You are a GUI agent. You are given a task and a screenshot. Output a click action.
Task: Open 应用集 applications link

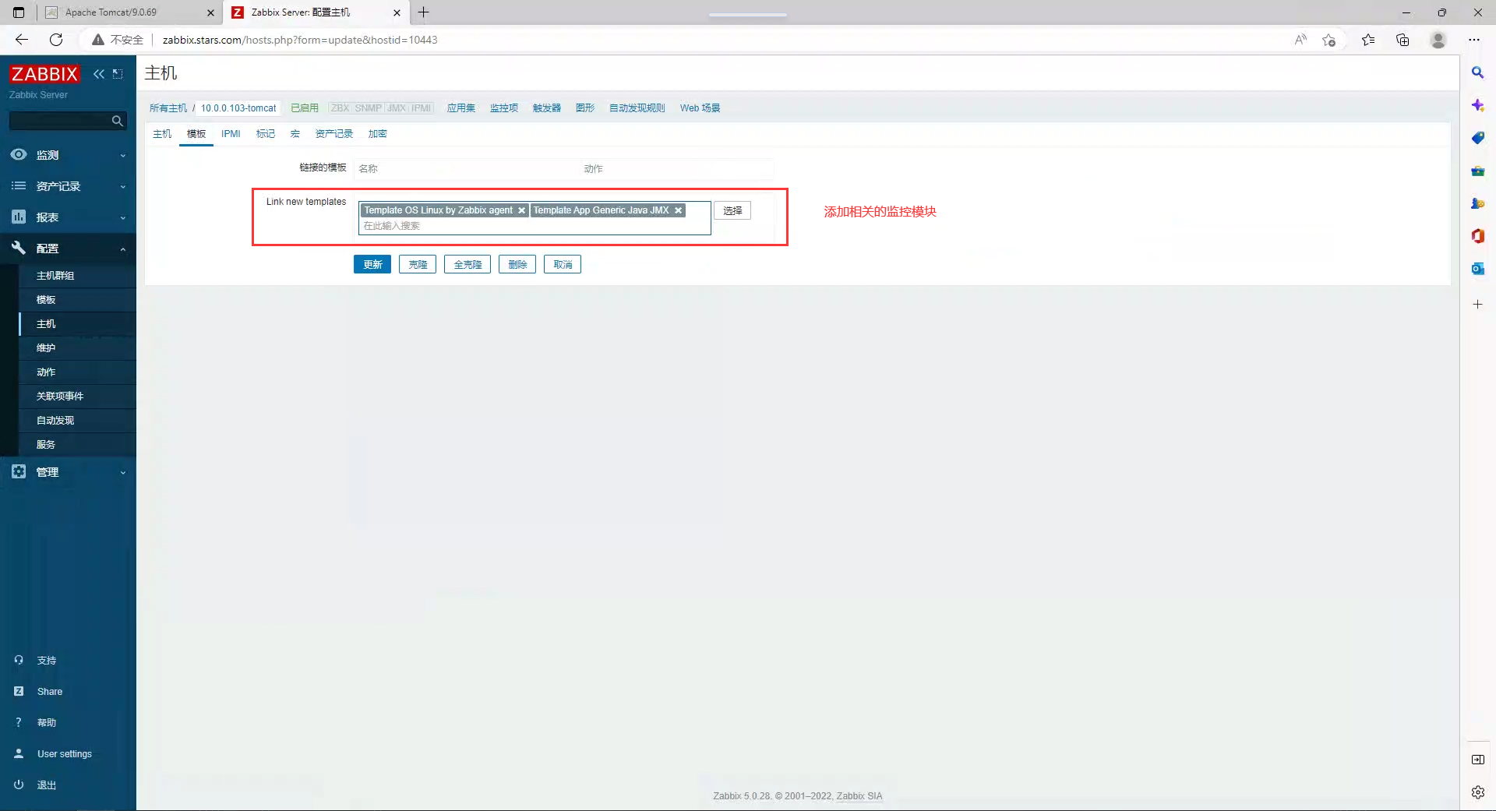461,108
